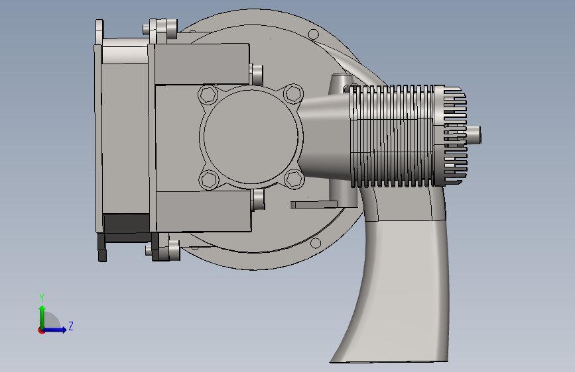Click the red origin dot of the orientation triad
Viewport: 575px width, 372px height.
[41, 330]
